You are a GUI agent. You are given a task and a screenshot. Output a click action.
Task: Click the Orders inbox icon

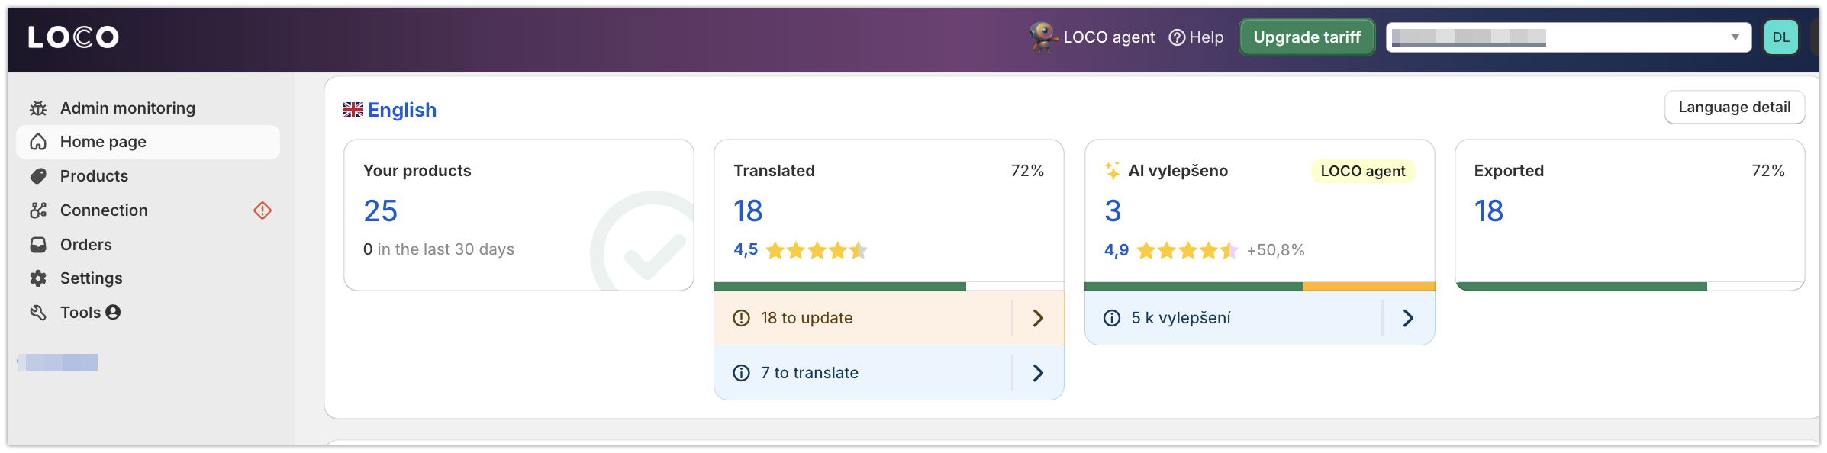38,245
